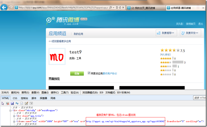Viewport: 207px width, 127px height.
Task: Stop loading with the X icon in address bar
Action: pos(123,7)
